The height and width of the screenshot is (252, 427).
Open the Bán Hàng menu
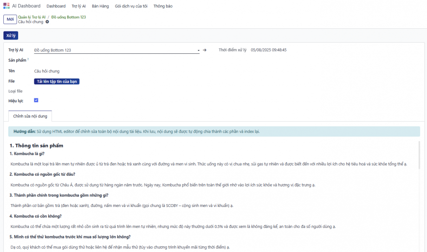[x=100, y=6]
